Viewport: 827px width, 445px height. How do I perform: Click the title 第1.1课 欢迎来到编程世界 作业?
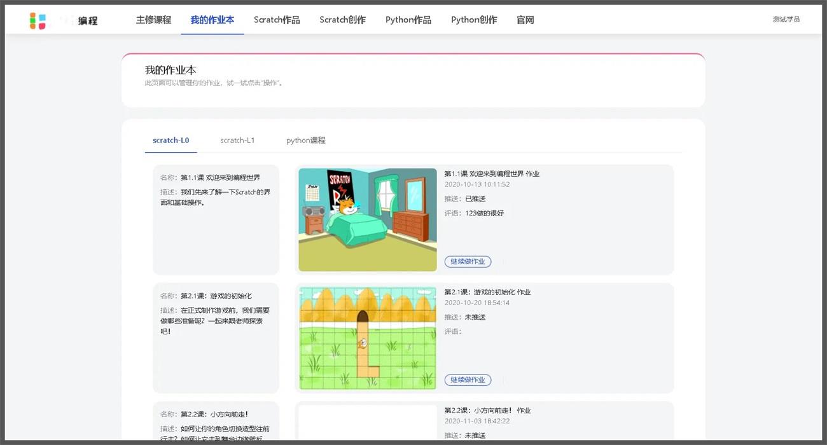[x=492, y=174]
